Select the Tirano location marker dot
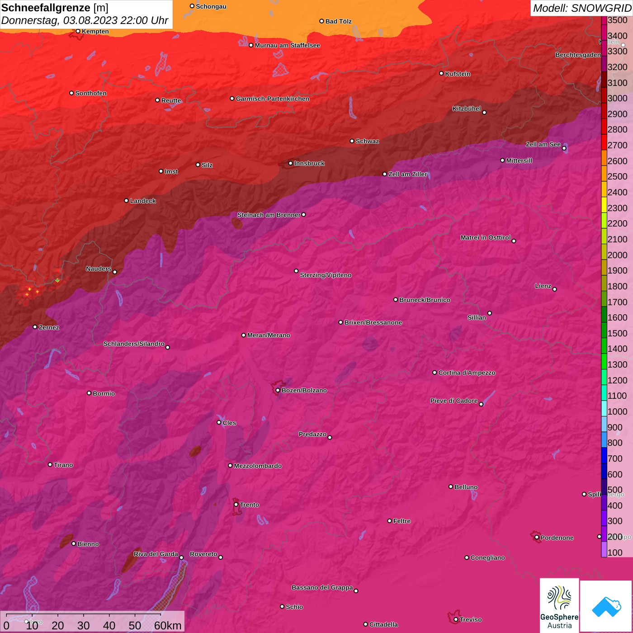Screen dimensions: 633x633 [x=50, y=464]
